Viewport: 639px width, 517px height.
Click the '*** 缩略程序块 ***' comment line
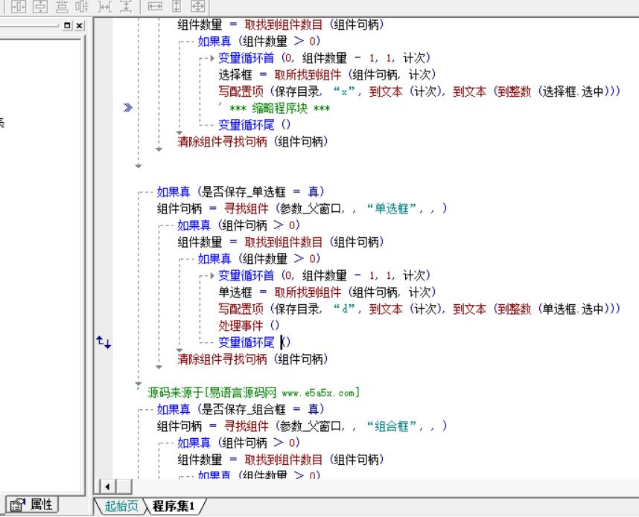click(274, 109)
